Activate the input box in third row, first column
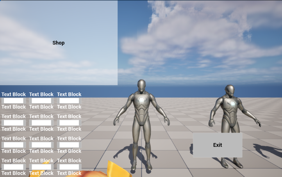Viewport: 282px width, 177px height. (x=14, y=145)
